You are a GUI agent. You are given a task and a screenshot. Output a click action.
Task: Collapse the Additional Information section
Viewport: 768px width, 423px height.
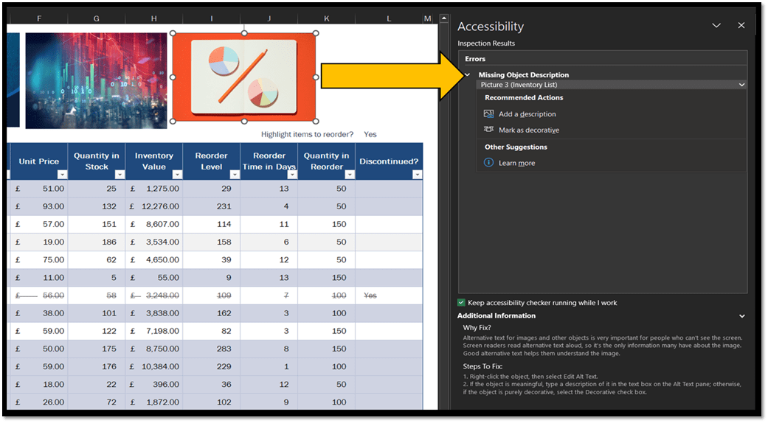click(741, 316)
